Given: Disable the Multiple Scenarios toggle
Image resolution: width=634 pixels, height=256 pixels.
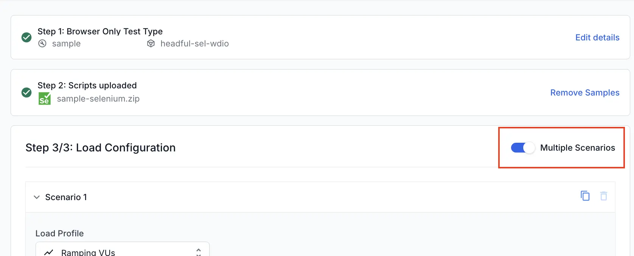Looking at the screenshot, I should pyautogui.click(x=522, y=148).
